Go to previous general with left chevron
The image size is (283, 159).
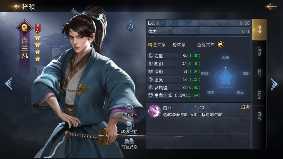9,83
